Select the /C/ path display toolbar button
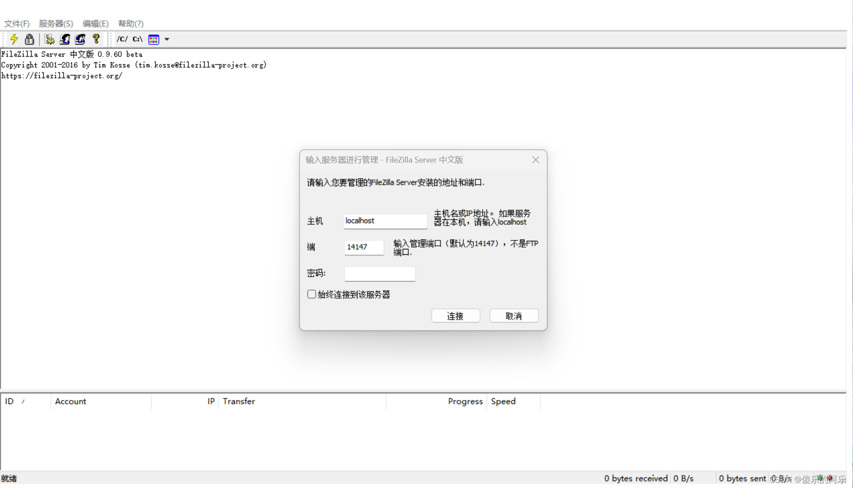 (x=122, y=39)
